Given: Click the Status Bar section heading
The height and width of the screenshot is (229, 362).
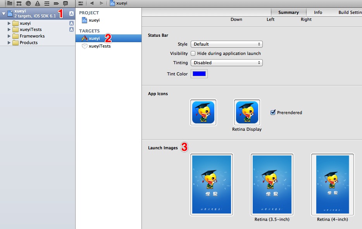Looking at the screenshot, I should [x=158, y=35].
